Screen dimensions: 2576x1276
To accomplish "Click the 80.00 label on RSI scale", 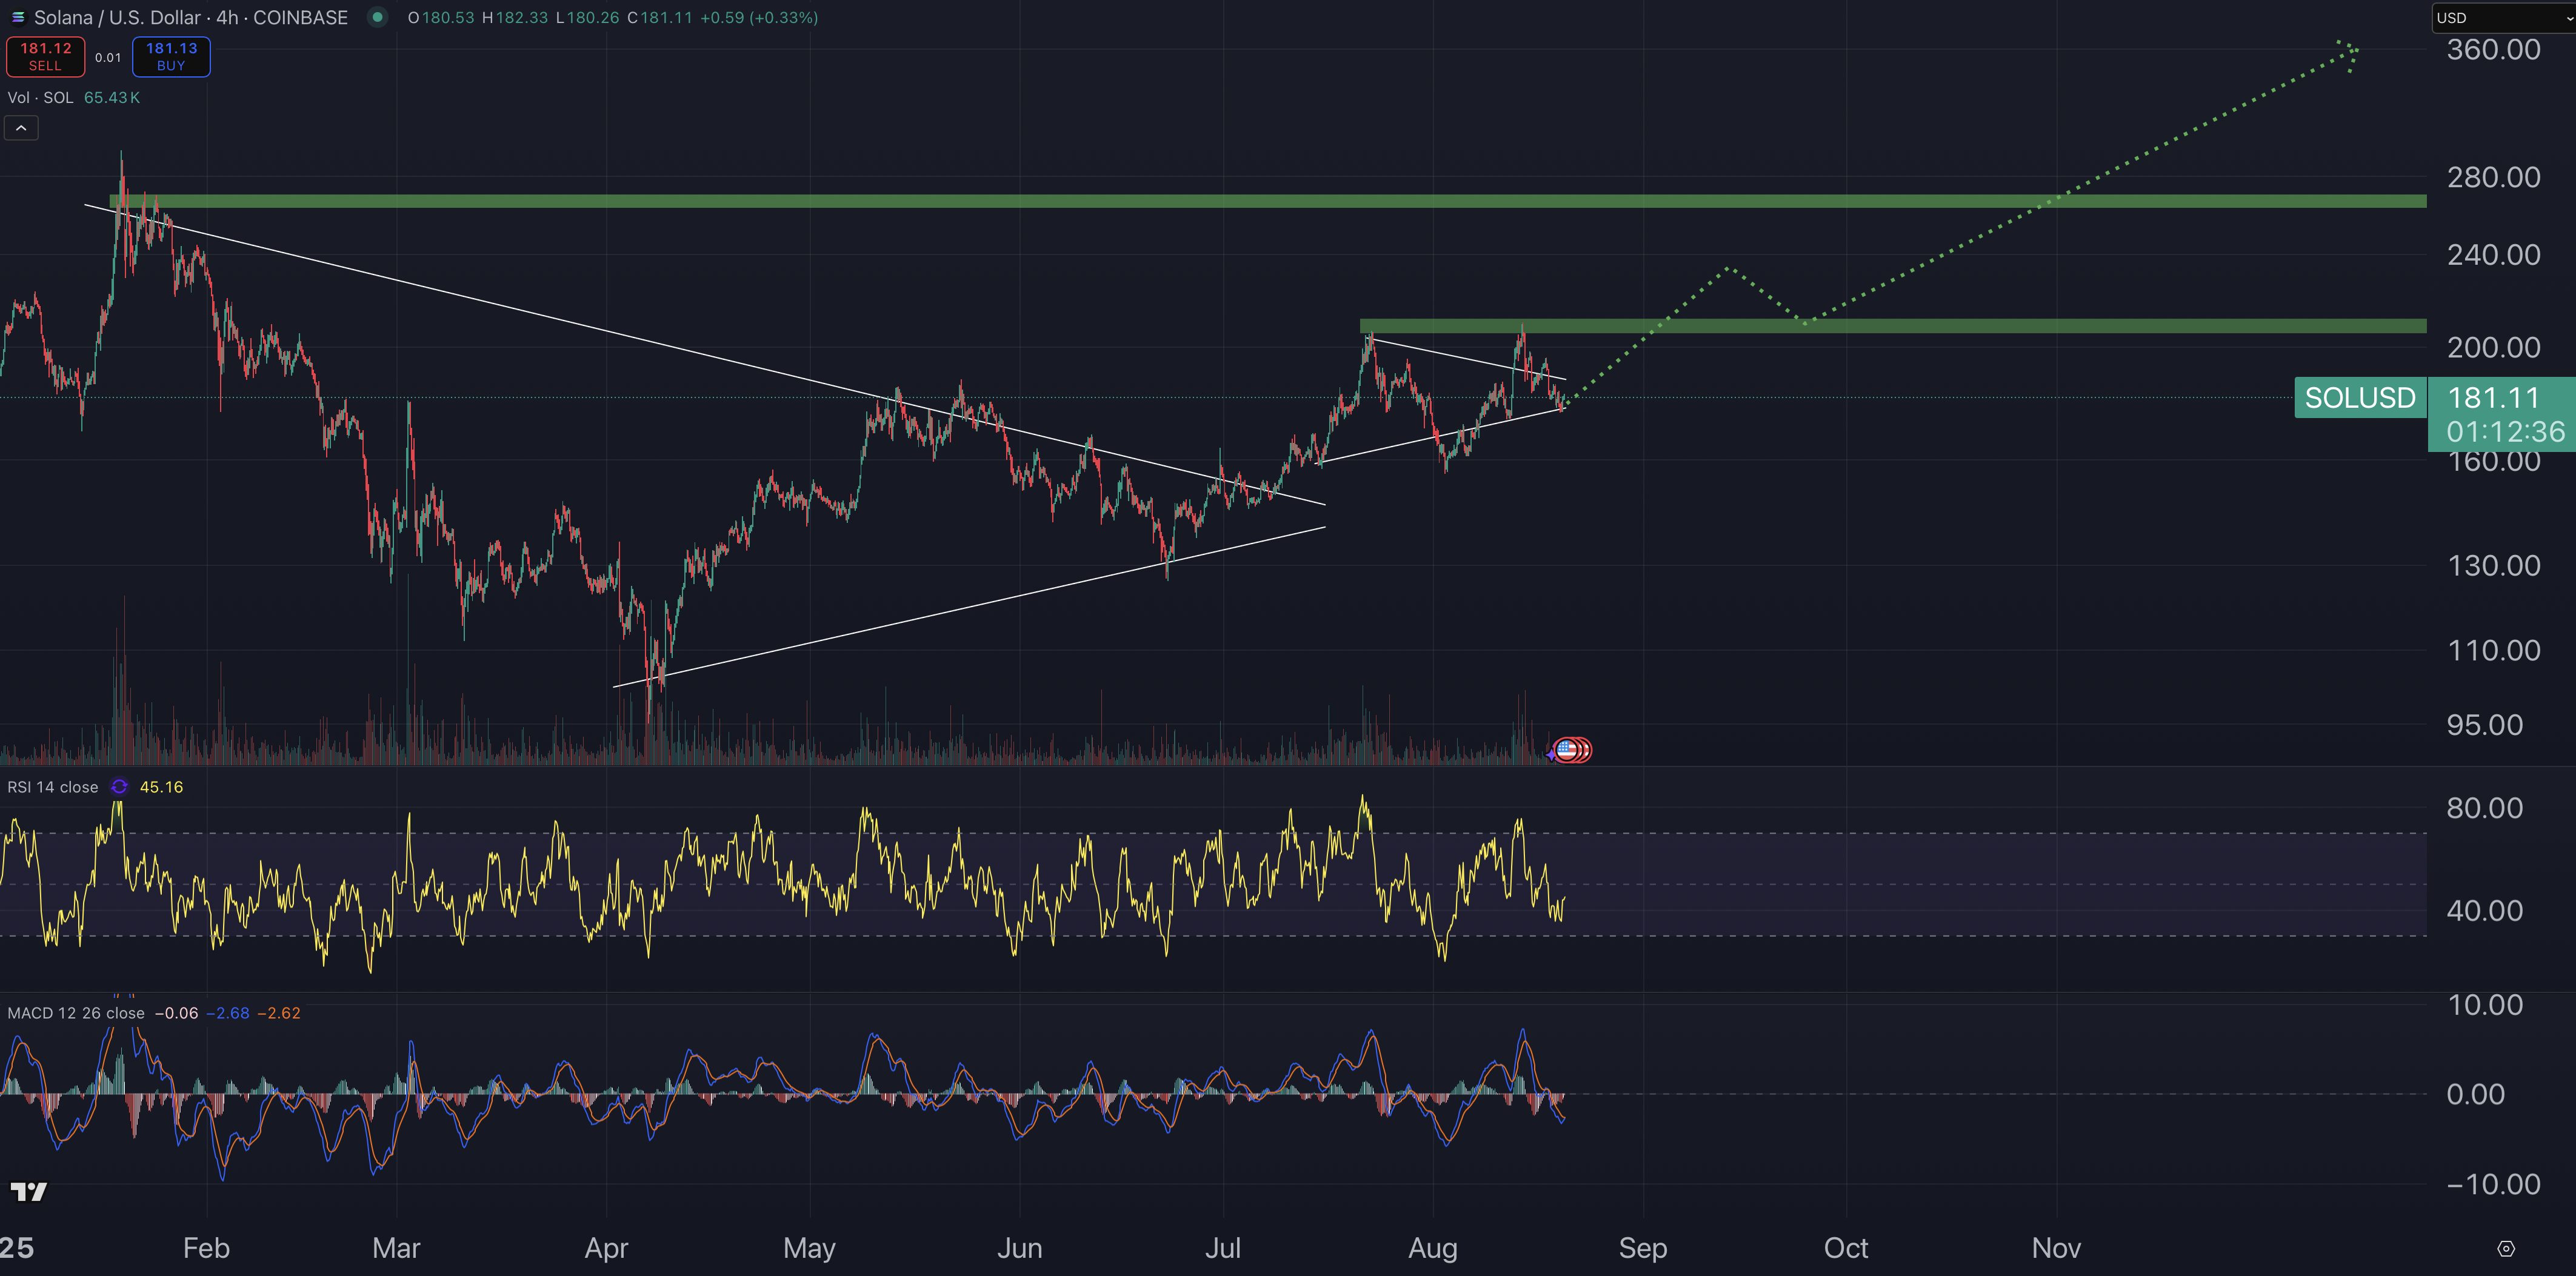I will 2484,808.
